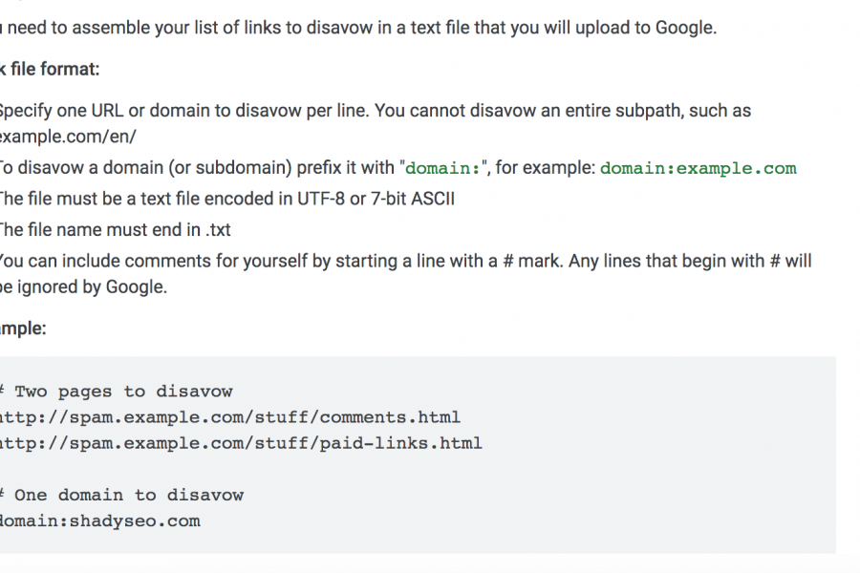Click the "file format:" bold heading
Screen dimensions: 860x573
pyautogui.click(x=50, y=69)
